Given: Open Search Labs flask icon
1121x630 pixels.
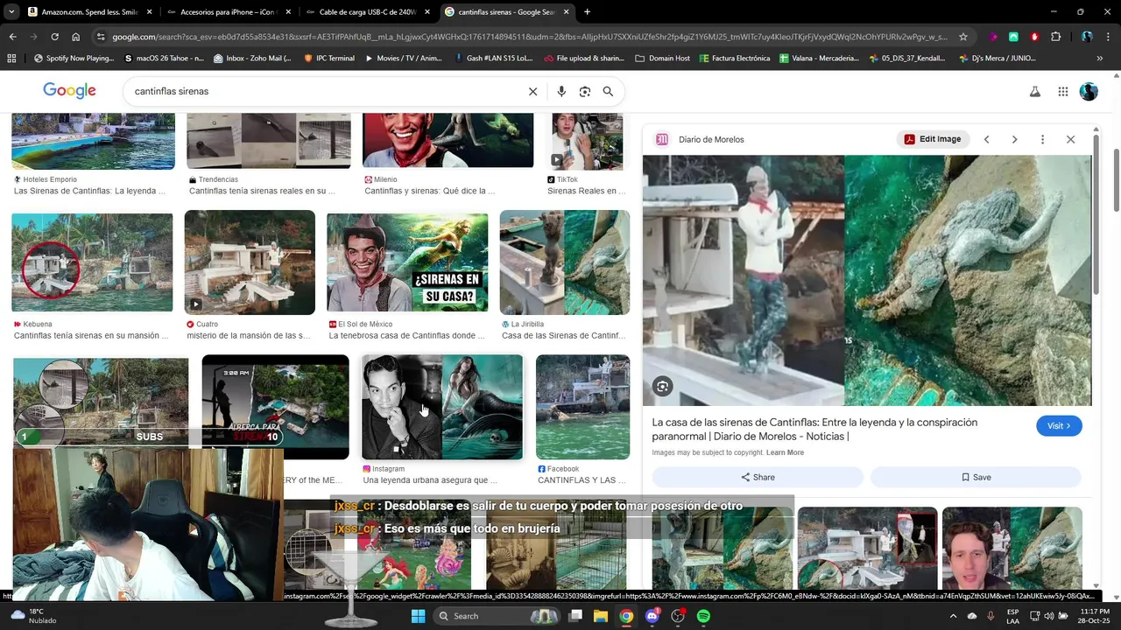Looking at the screenshot, I should coord(1035,91).
